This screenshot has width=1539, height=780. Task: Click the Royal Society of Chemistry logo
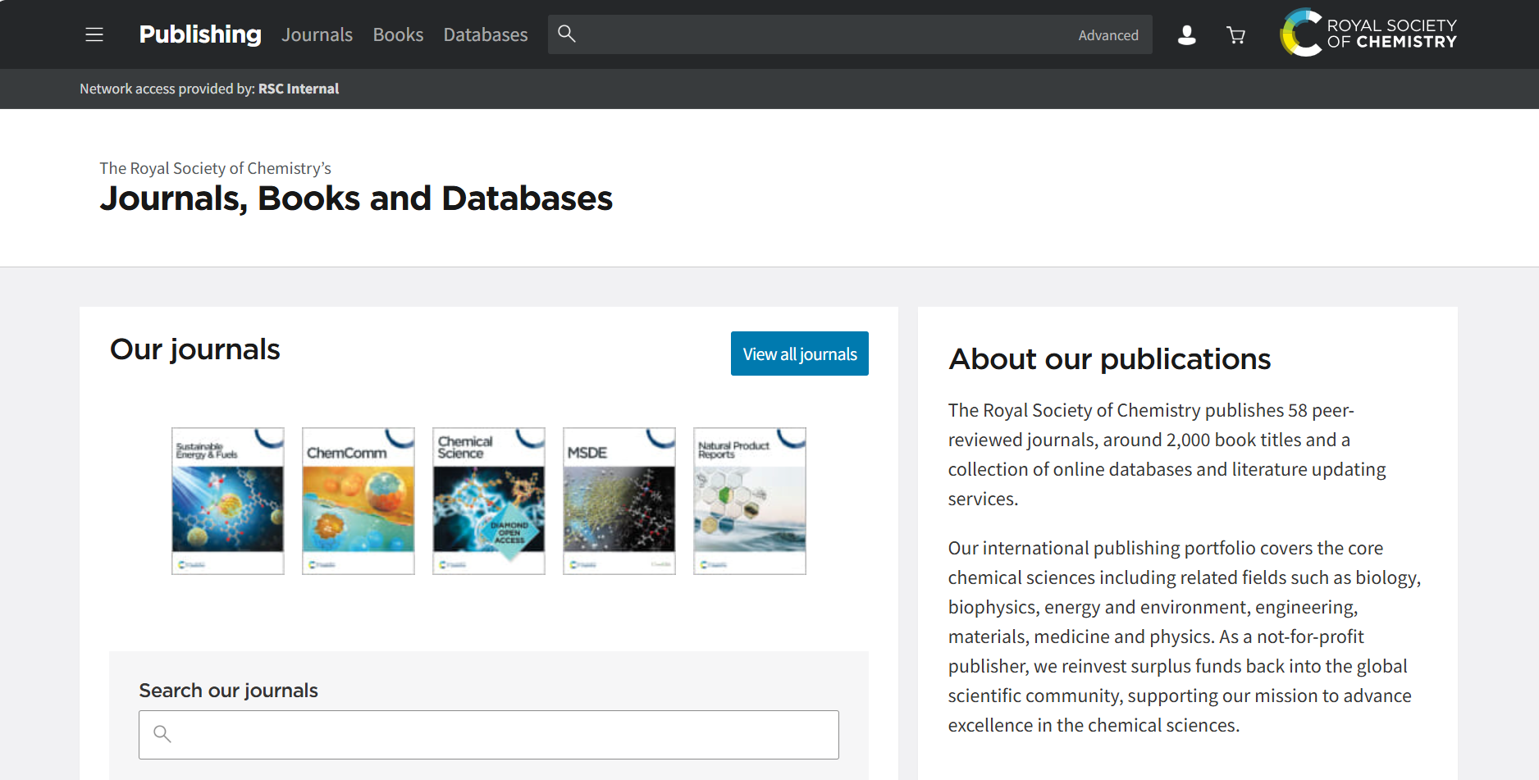click(x=1368, y=34)
